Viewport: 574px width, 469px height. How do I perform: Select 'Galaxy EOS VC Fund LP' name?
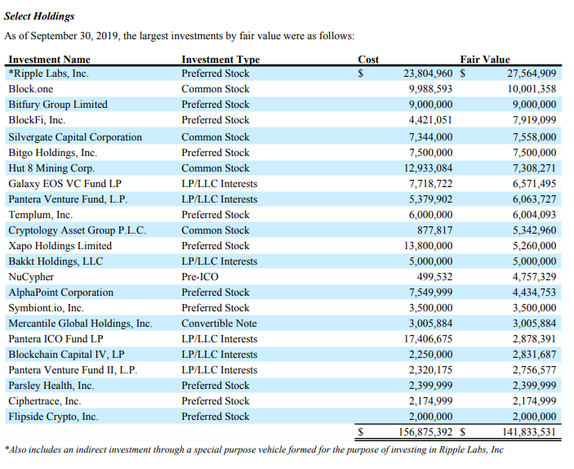coord(65,184)
